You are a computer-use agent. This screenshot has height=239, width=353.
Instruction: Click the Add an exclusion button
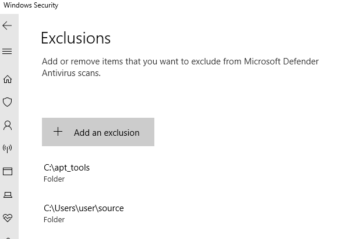[x=98, y=132]
